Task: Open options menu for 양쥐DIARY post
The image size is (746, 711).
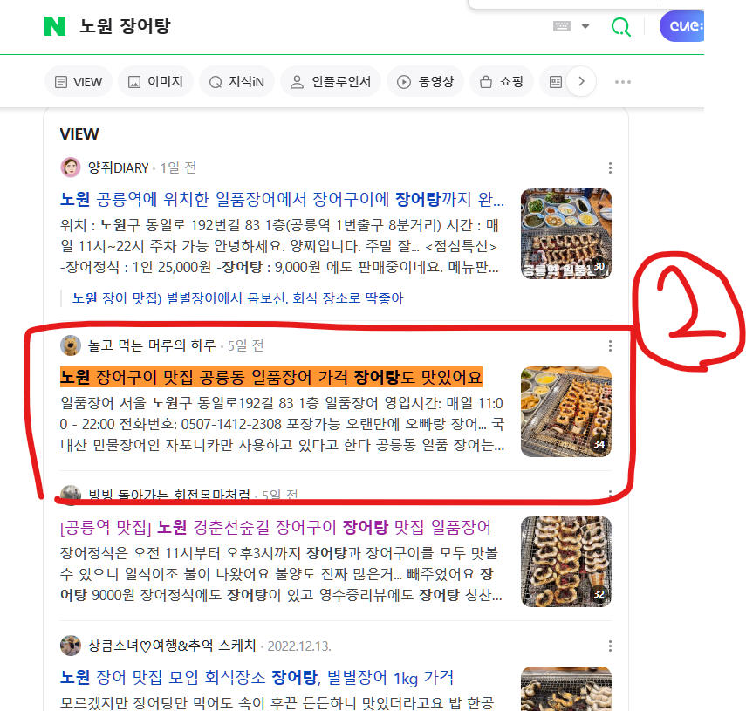Action: coord(610,167)
